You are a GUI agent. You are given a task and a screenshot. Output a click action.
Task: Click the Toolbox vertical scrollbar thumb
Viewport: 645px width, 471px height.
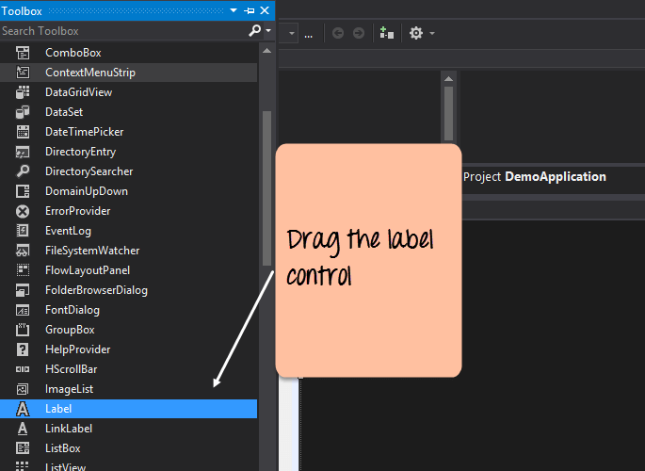click(266, 188)
